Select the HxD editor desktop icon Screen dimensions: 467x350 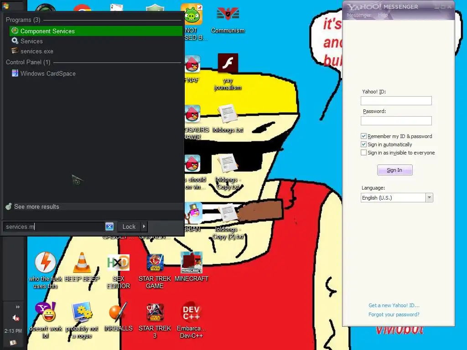click(118, 271)
